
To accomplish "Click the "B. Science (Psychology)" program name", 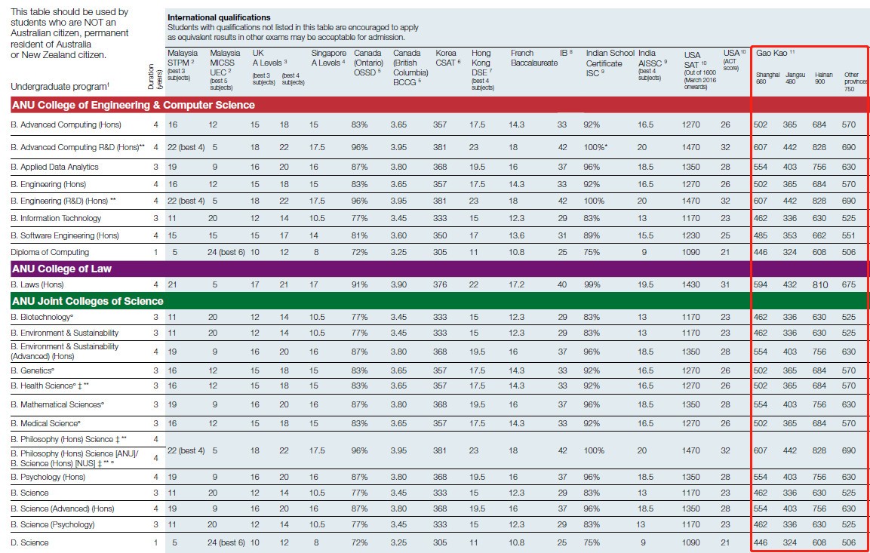I will click(x=53, y=524).
